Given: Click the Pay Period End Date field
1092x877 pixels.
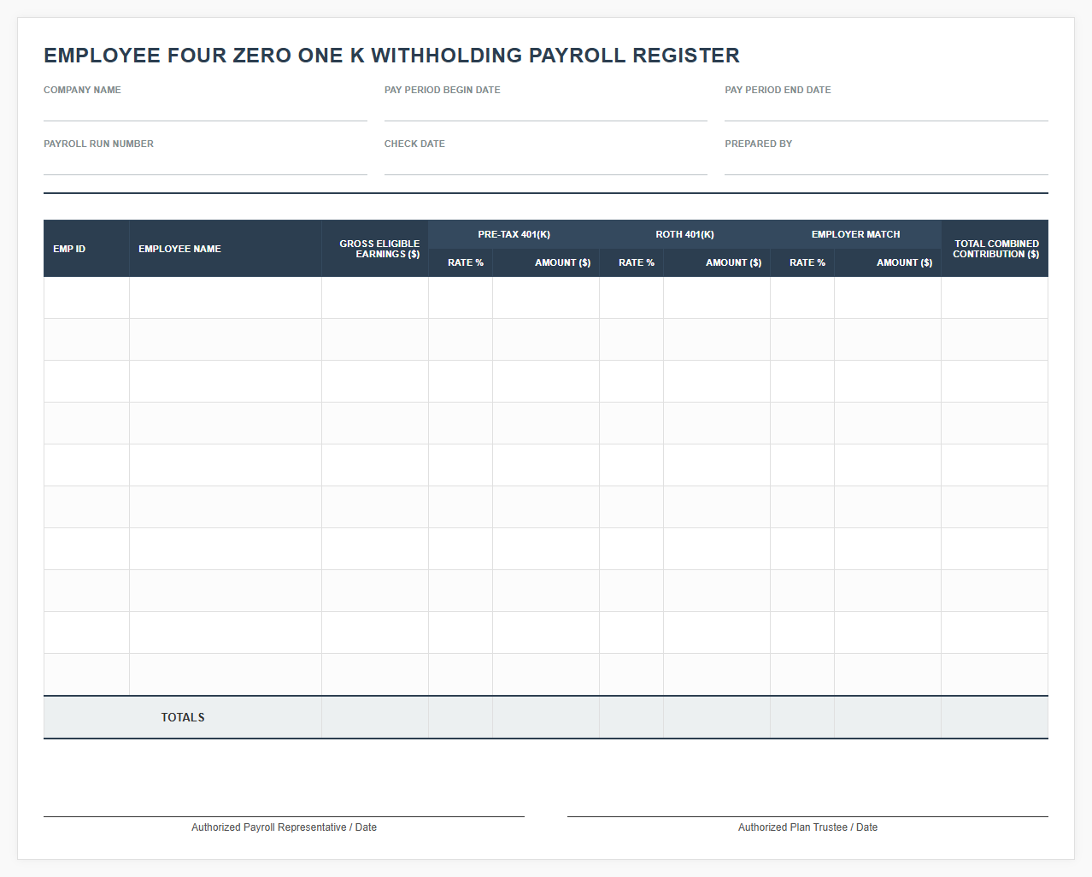Looking at the screenshot, I should [x=886, y=110].
